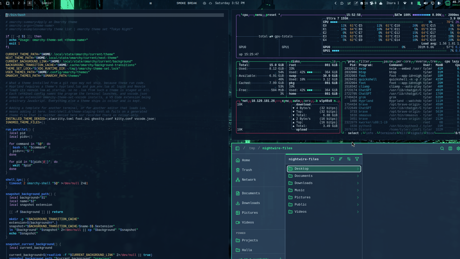The width and height of the screenshot is (460, 259).
Task: Expand the Music folder chevron
Action: click(358, 190)
